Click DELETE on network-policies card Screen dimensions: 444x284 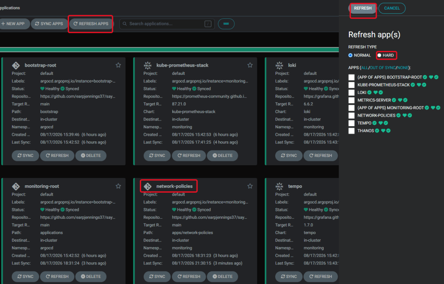pos(223,276)
